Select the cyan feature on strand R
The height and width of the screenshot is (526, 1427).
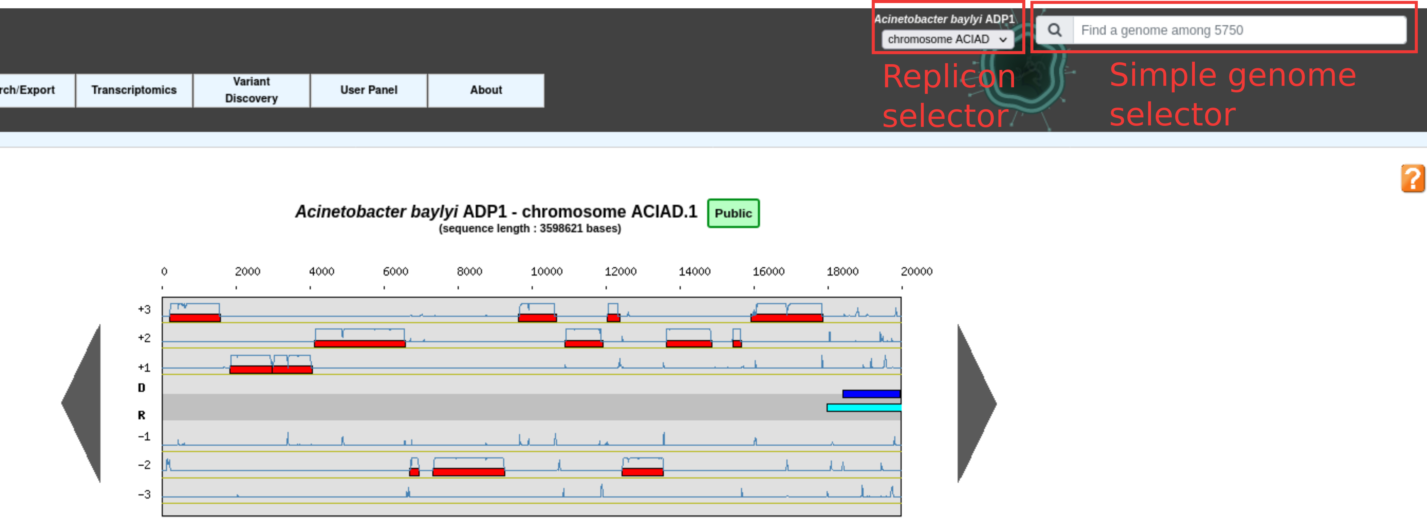pyautogui.click(x=864, y=408)
